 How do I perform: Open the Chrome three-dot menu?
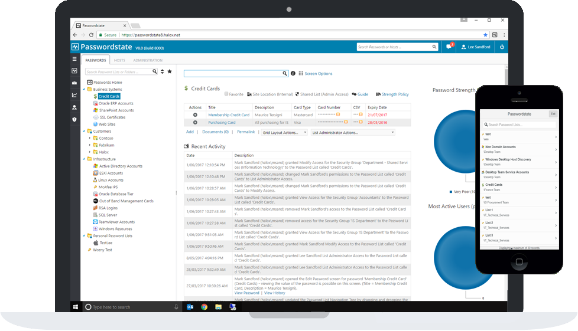(504, 35)
